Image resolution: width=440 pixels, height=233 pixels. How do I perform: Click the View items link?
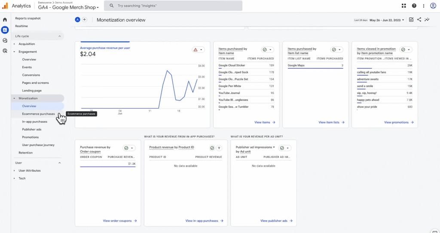[x=265, y=123]
